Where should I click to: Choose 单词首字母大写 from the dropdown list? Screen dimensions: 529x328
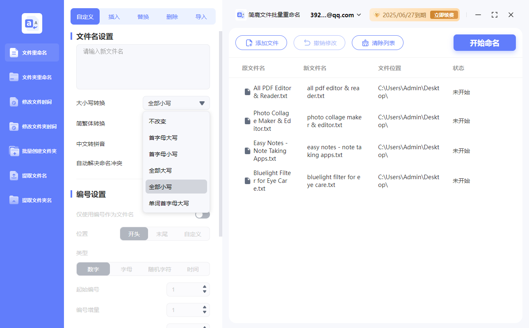pos(169,203)
